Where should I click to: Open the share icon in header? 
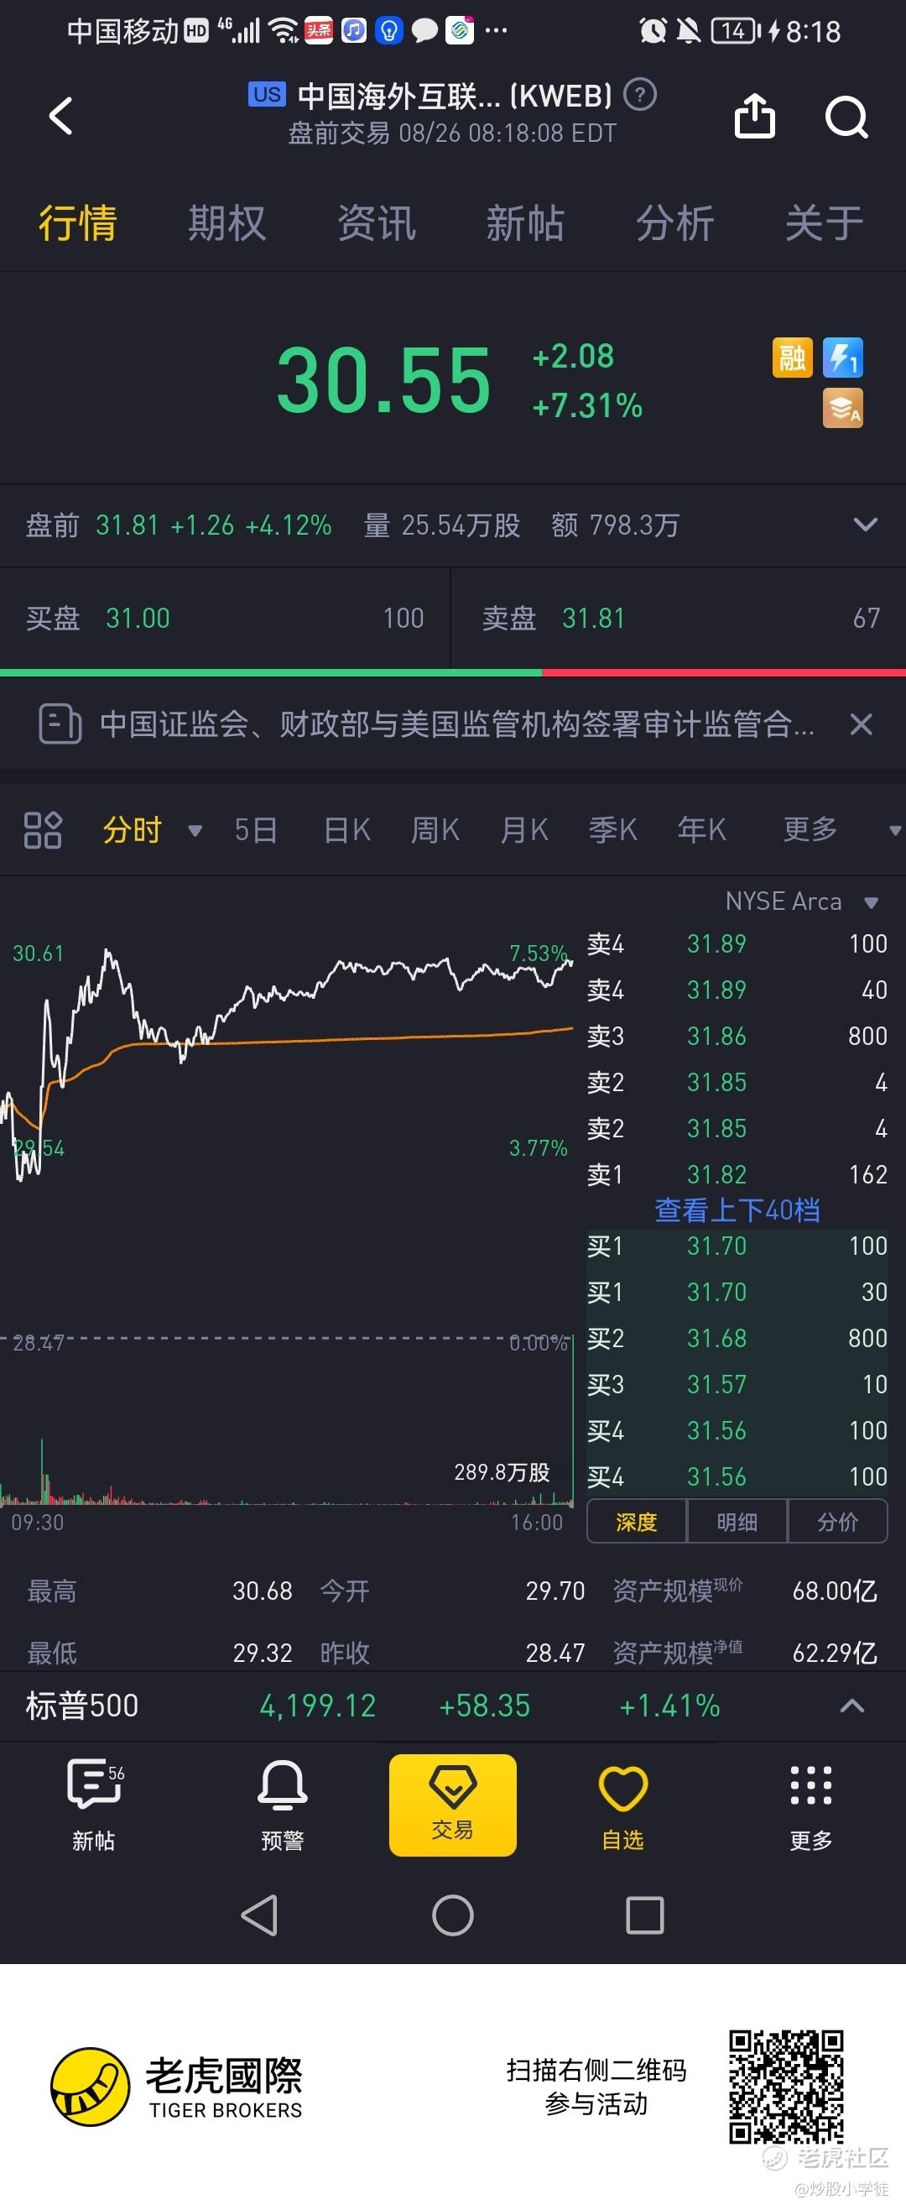point(755,116)
